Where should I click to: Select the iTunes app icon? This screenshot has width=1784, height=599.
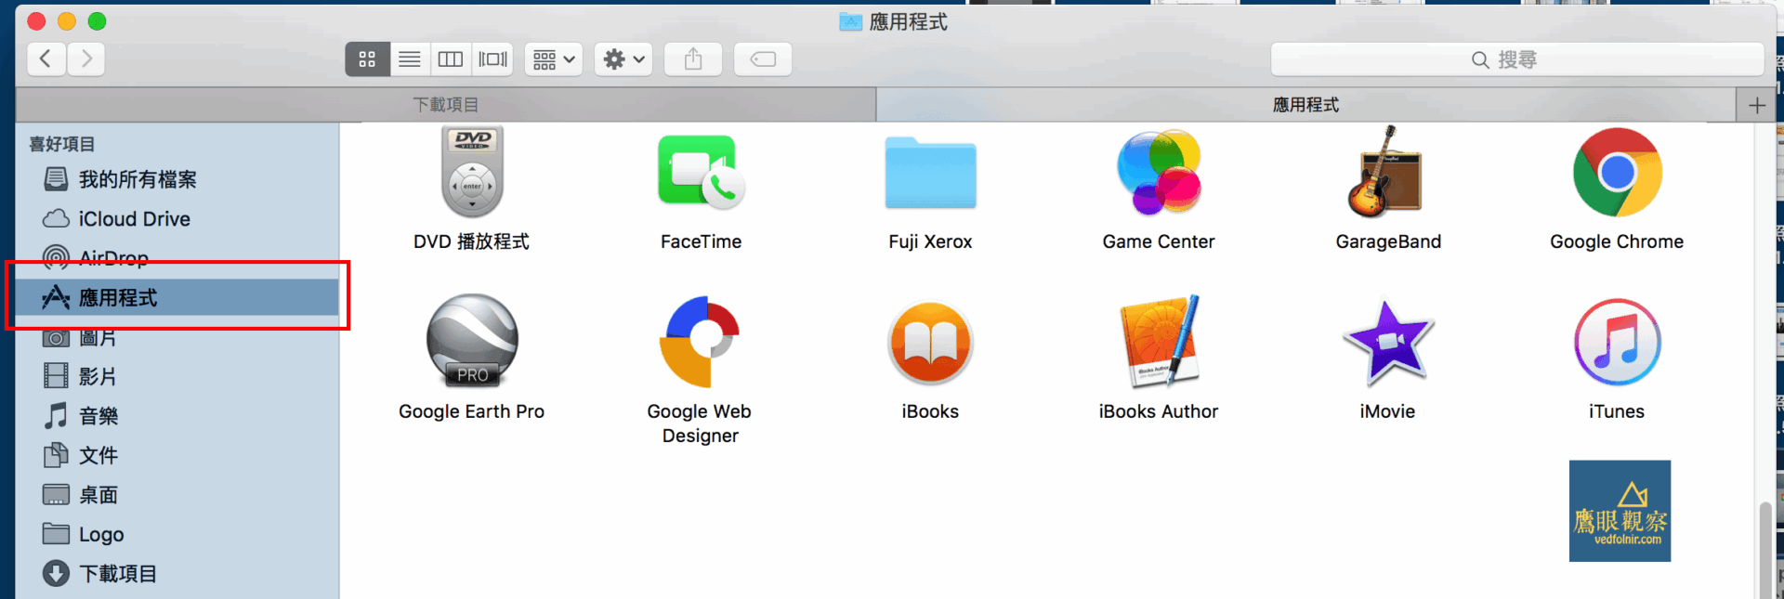coord(1617,342)
